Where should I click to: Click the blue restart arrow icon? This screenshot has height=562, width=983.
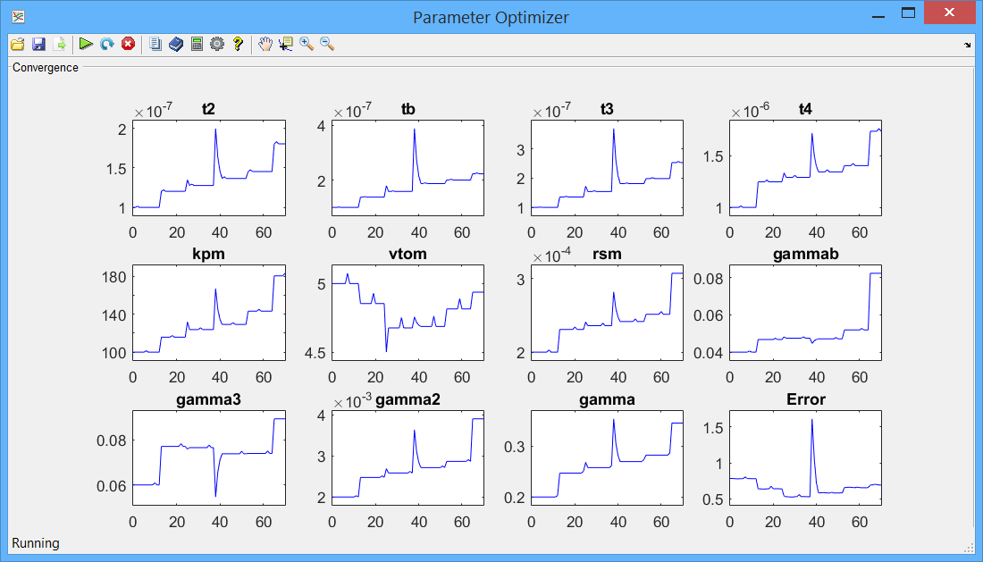(x=107, y=44)
